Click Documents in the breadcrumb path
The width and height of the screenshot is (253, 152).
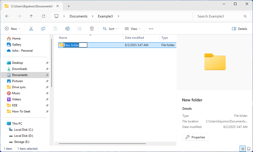point(78,16)
